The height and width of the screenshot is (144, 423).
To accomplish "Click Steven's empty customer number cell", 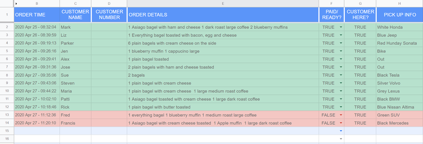I will click(x=109, y=83).
